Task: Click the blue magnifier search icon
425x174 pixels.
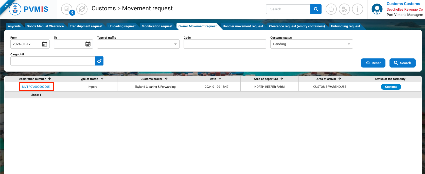Action: pyautogui.click(x=316, y=9)
